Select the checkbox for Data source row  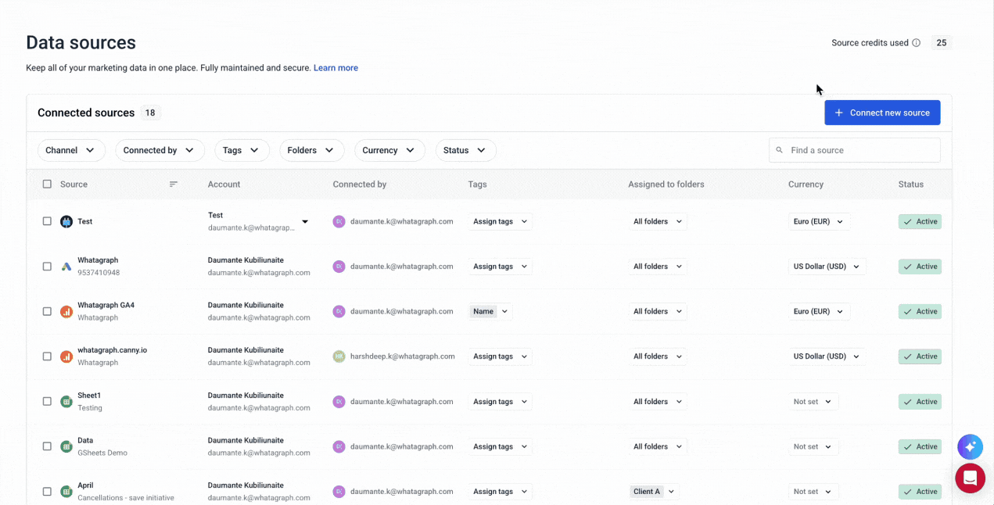coord(47,447)
